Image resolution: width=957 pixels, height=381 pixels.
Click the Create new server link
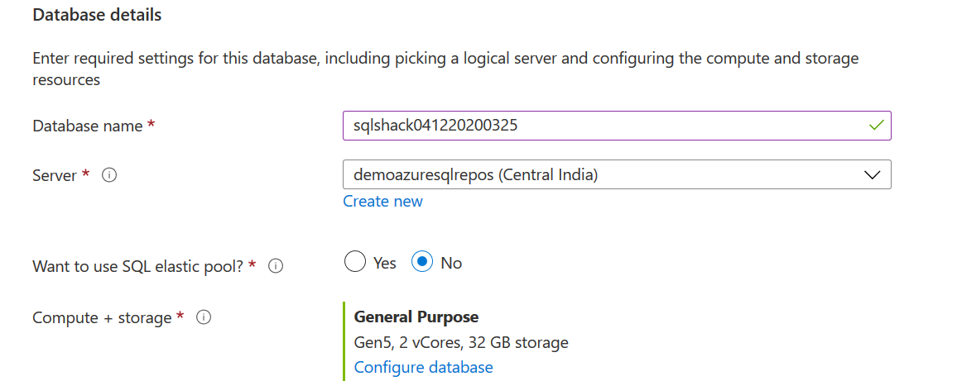click(x=382, y=202)
